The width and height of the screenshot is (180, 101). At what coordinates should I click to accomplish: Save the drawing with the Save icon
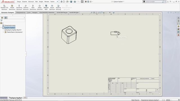(x=71, y=2)
